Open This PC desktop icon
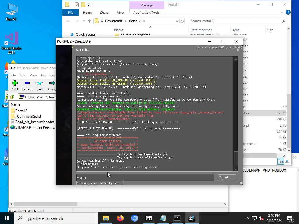The width and height of the screenshot is (299, 224). (11, 12)
